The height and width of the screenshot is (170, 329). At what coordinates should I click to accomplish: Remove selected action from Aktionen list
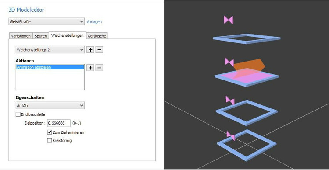[x=99, y=68]
